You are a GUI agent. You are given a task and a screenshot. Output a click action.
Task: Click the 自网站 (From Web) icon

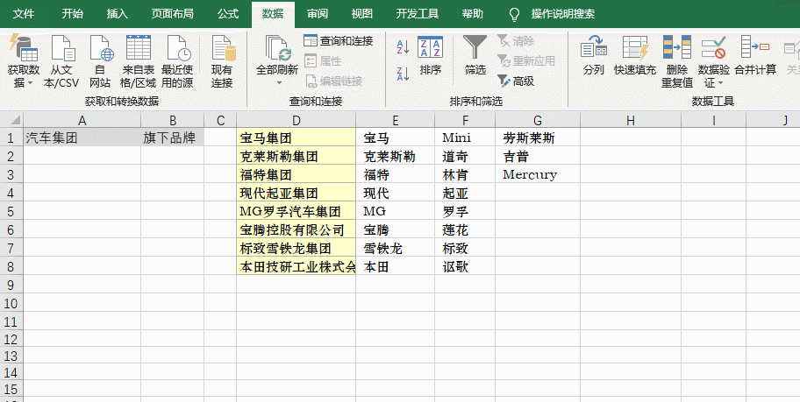tap(101, 48)
